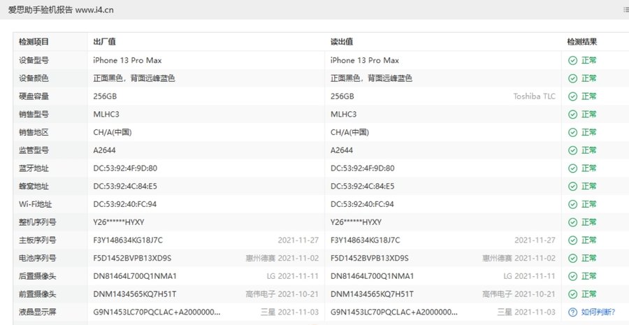Image resolution: width=629 pixels, height=325 pixels.
Task: Click the green check icon in 设备型号 row
Action: coord(572,60)
